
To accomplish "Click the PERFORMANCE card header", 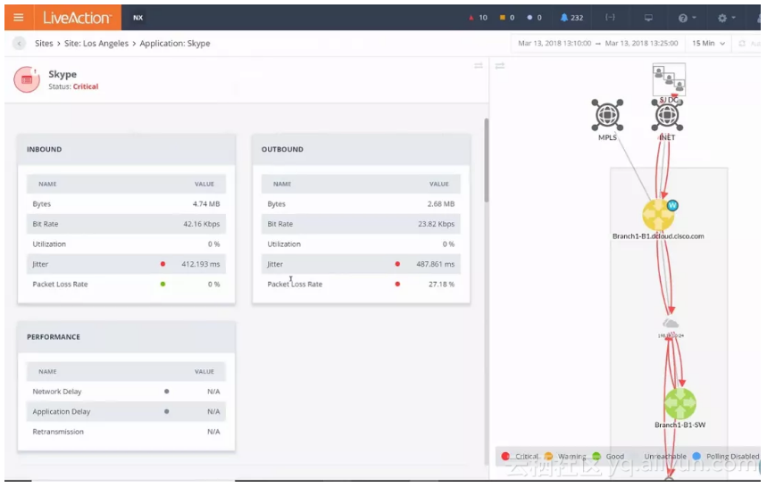I will (x=127, y=337).
